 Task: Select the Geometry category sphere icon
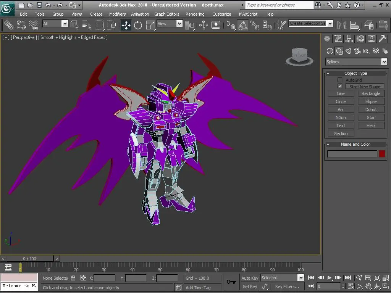pyautogui.click(x=330, y=52)
